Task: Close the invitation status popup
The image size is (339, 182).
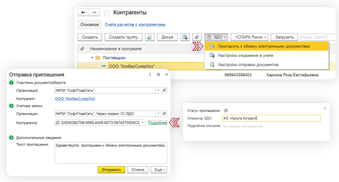Action: point(325,108)
